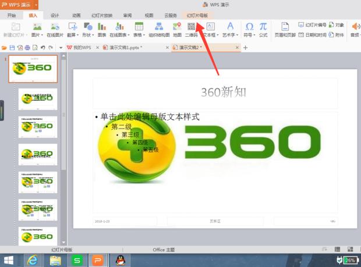This screenshot has height=267, width=361.
Task: Expand the 符号 dropdown arrow
Action: coord(254,35)
